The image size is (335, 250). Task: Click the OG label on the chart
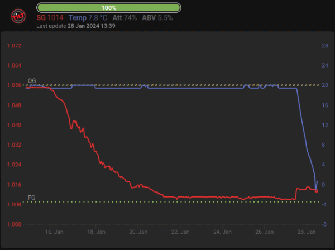[32, 81]
